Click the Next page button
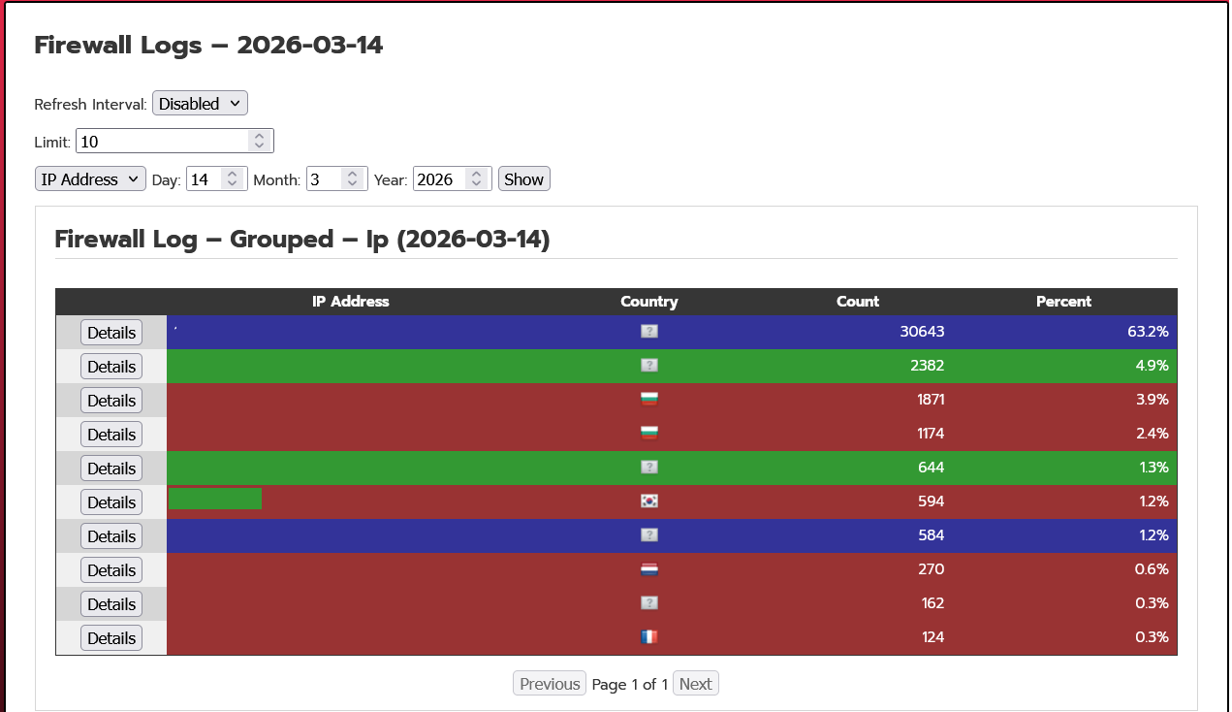This screenshot has height=712, width=1232. pyautogui.click(x=695, y=684)
